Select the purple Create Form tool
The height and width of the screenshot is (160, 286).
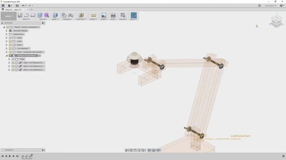[46, 15]
